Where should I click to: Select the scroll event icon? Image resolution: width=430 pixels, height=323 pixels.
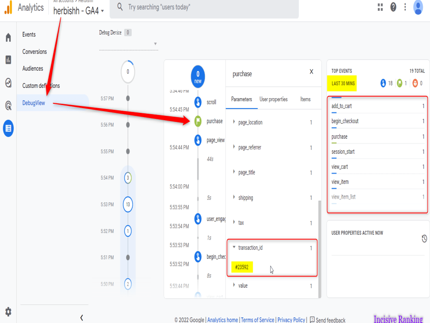[198, 102]
